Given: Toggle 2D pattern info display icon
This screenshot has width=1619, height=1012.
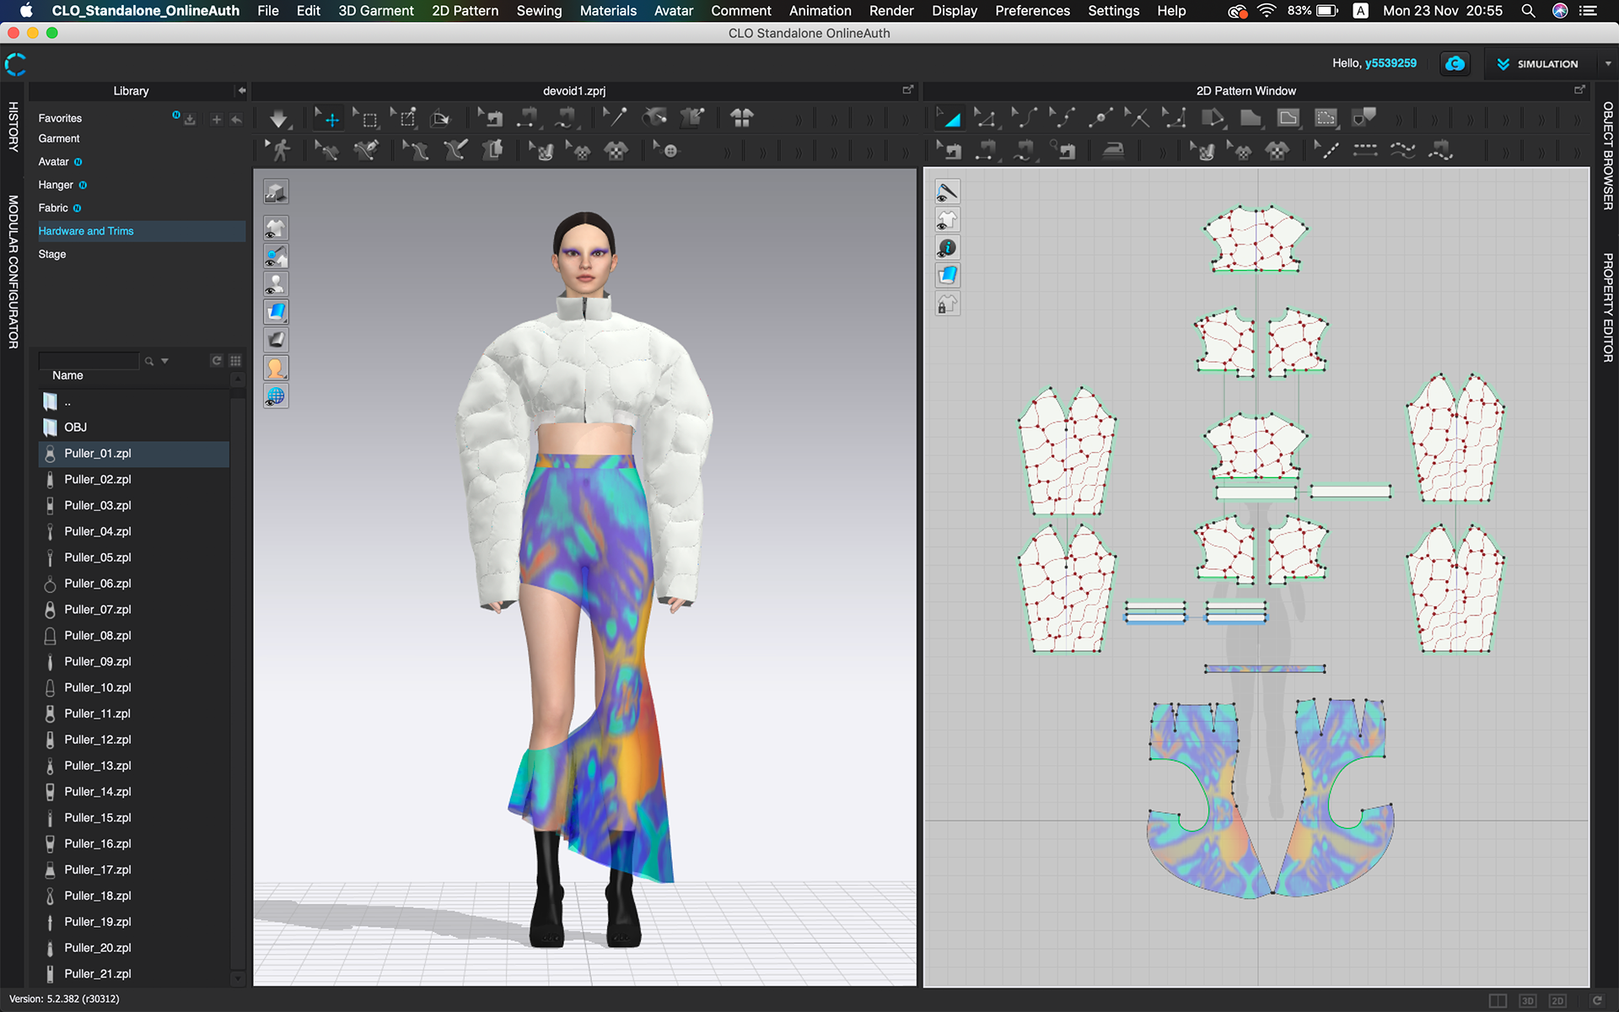Looking at the screenshot, I should point(947,248).
